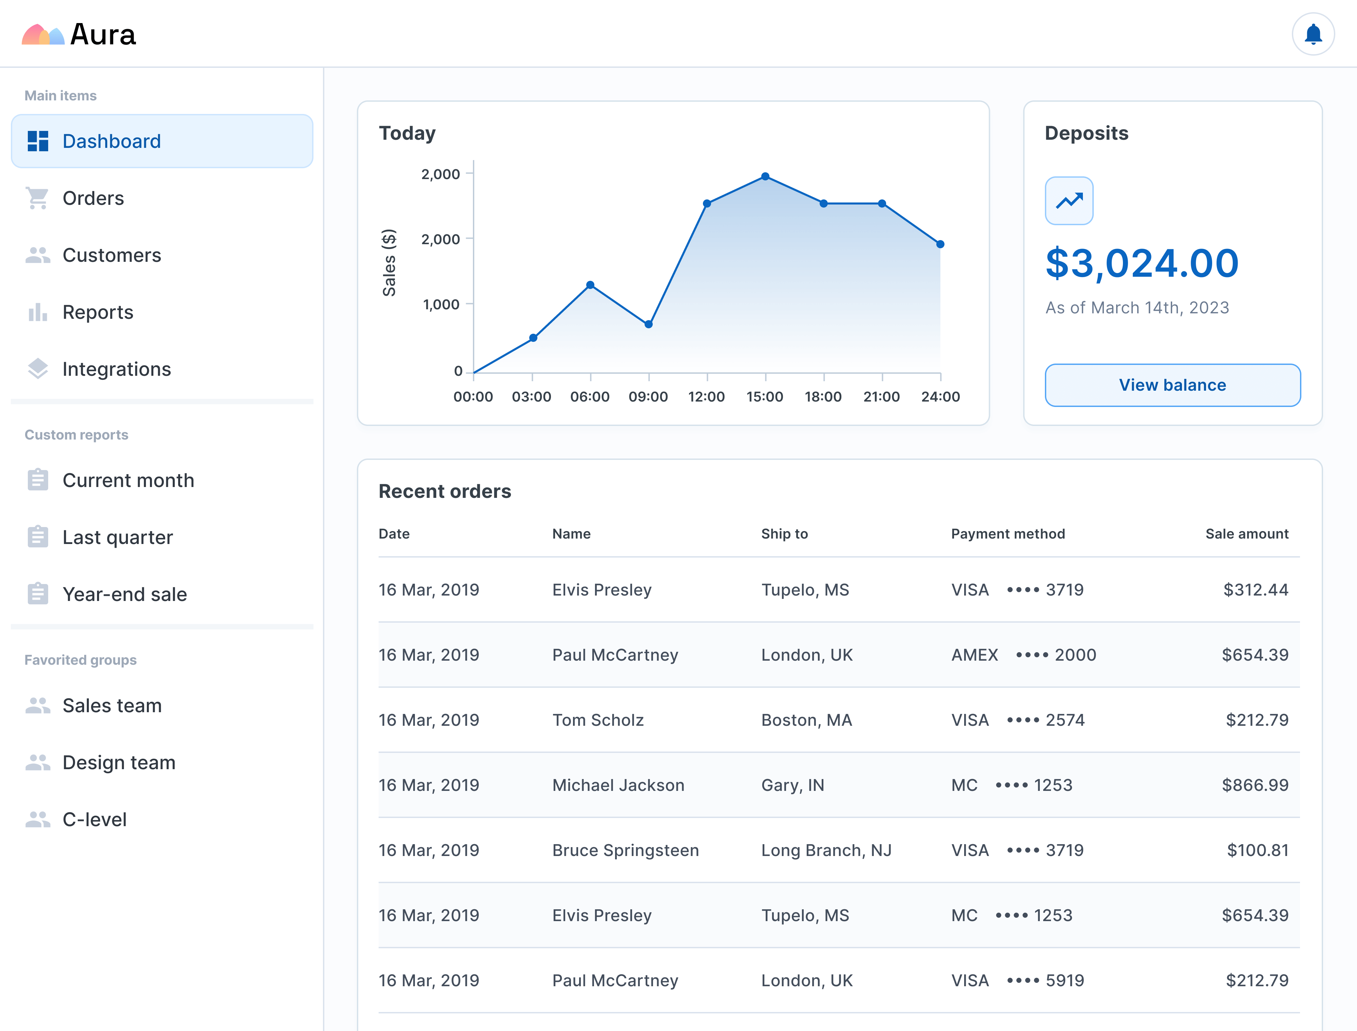This screenshot has height=1031, width=1357.
Task: Select the C-level group
Action: [95, 819]
